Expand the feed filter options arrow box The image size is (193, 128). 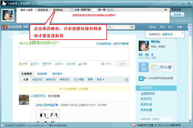126,80
